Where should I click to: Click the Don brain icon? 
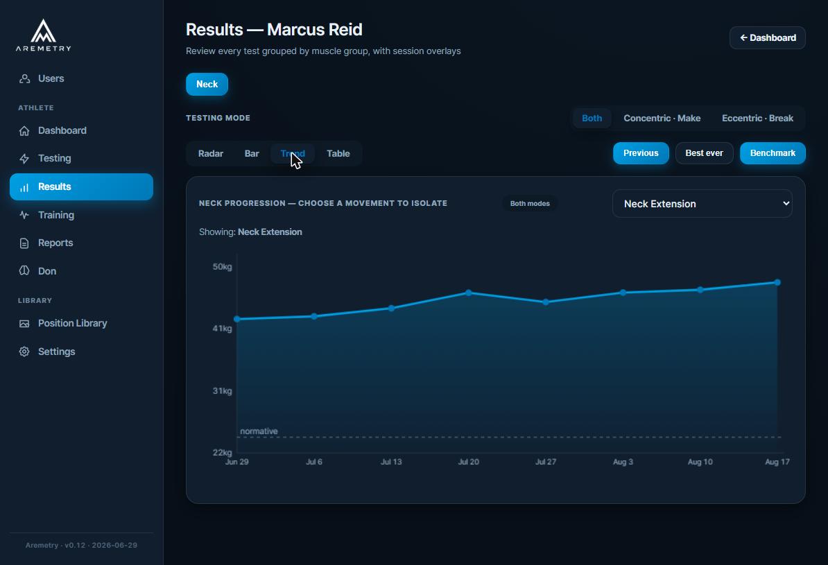pyautogui.click(x=24, y=271)
